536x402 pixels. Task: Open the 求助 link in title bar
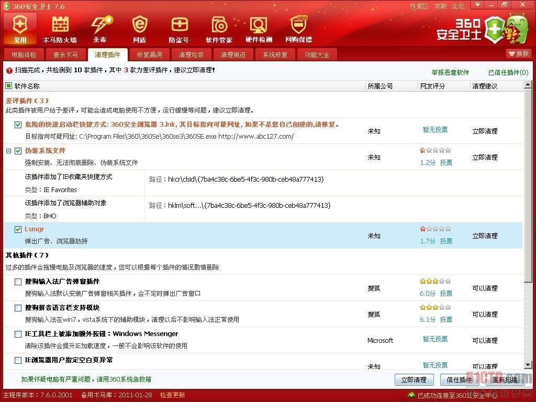[x=441, y=6]
